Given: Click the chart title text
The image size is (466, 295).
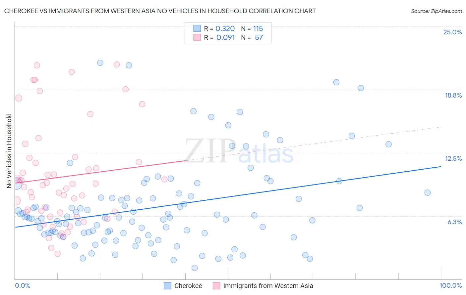Looking at the screenshot, I should (160, 11).
